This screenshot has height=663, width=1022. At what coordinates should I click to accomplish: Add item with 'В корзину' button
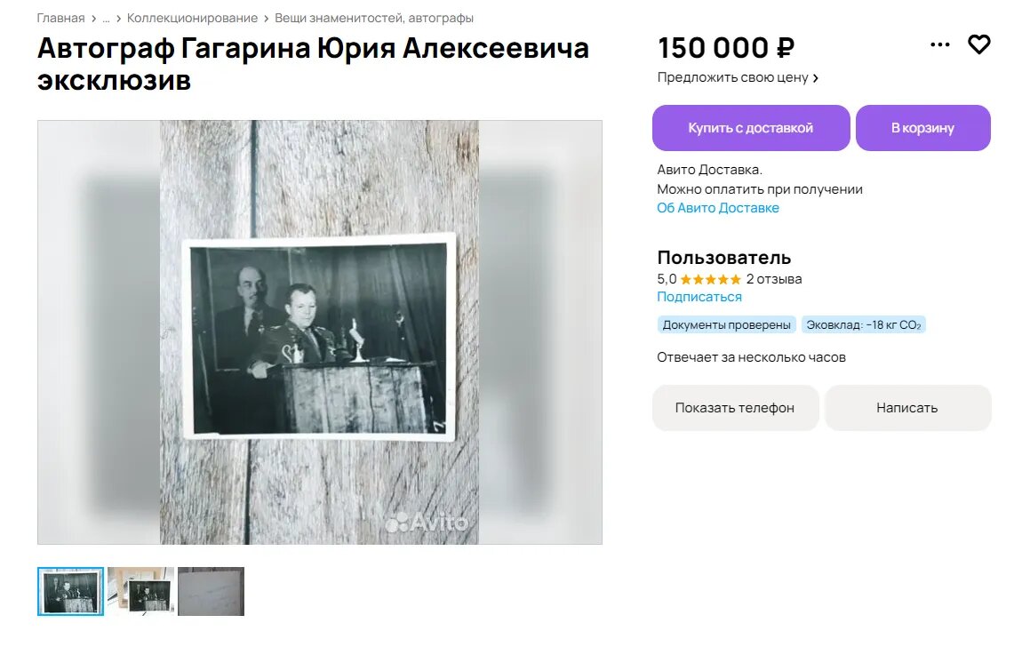[x=923, y=128]
